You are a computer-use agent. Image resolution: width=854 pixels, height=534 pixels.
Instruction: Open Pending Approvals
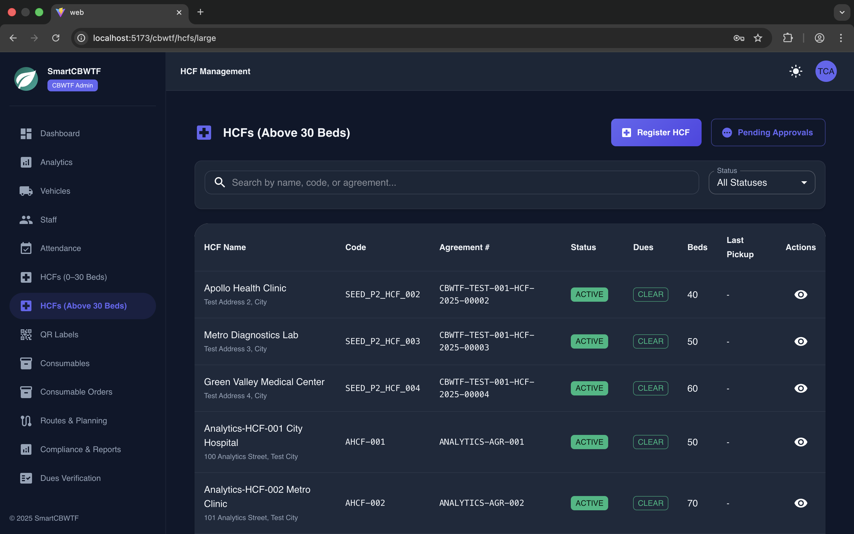[768, 132]
